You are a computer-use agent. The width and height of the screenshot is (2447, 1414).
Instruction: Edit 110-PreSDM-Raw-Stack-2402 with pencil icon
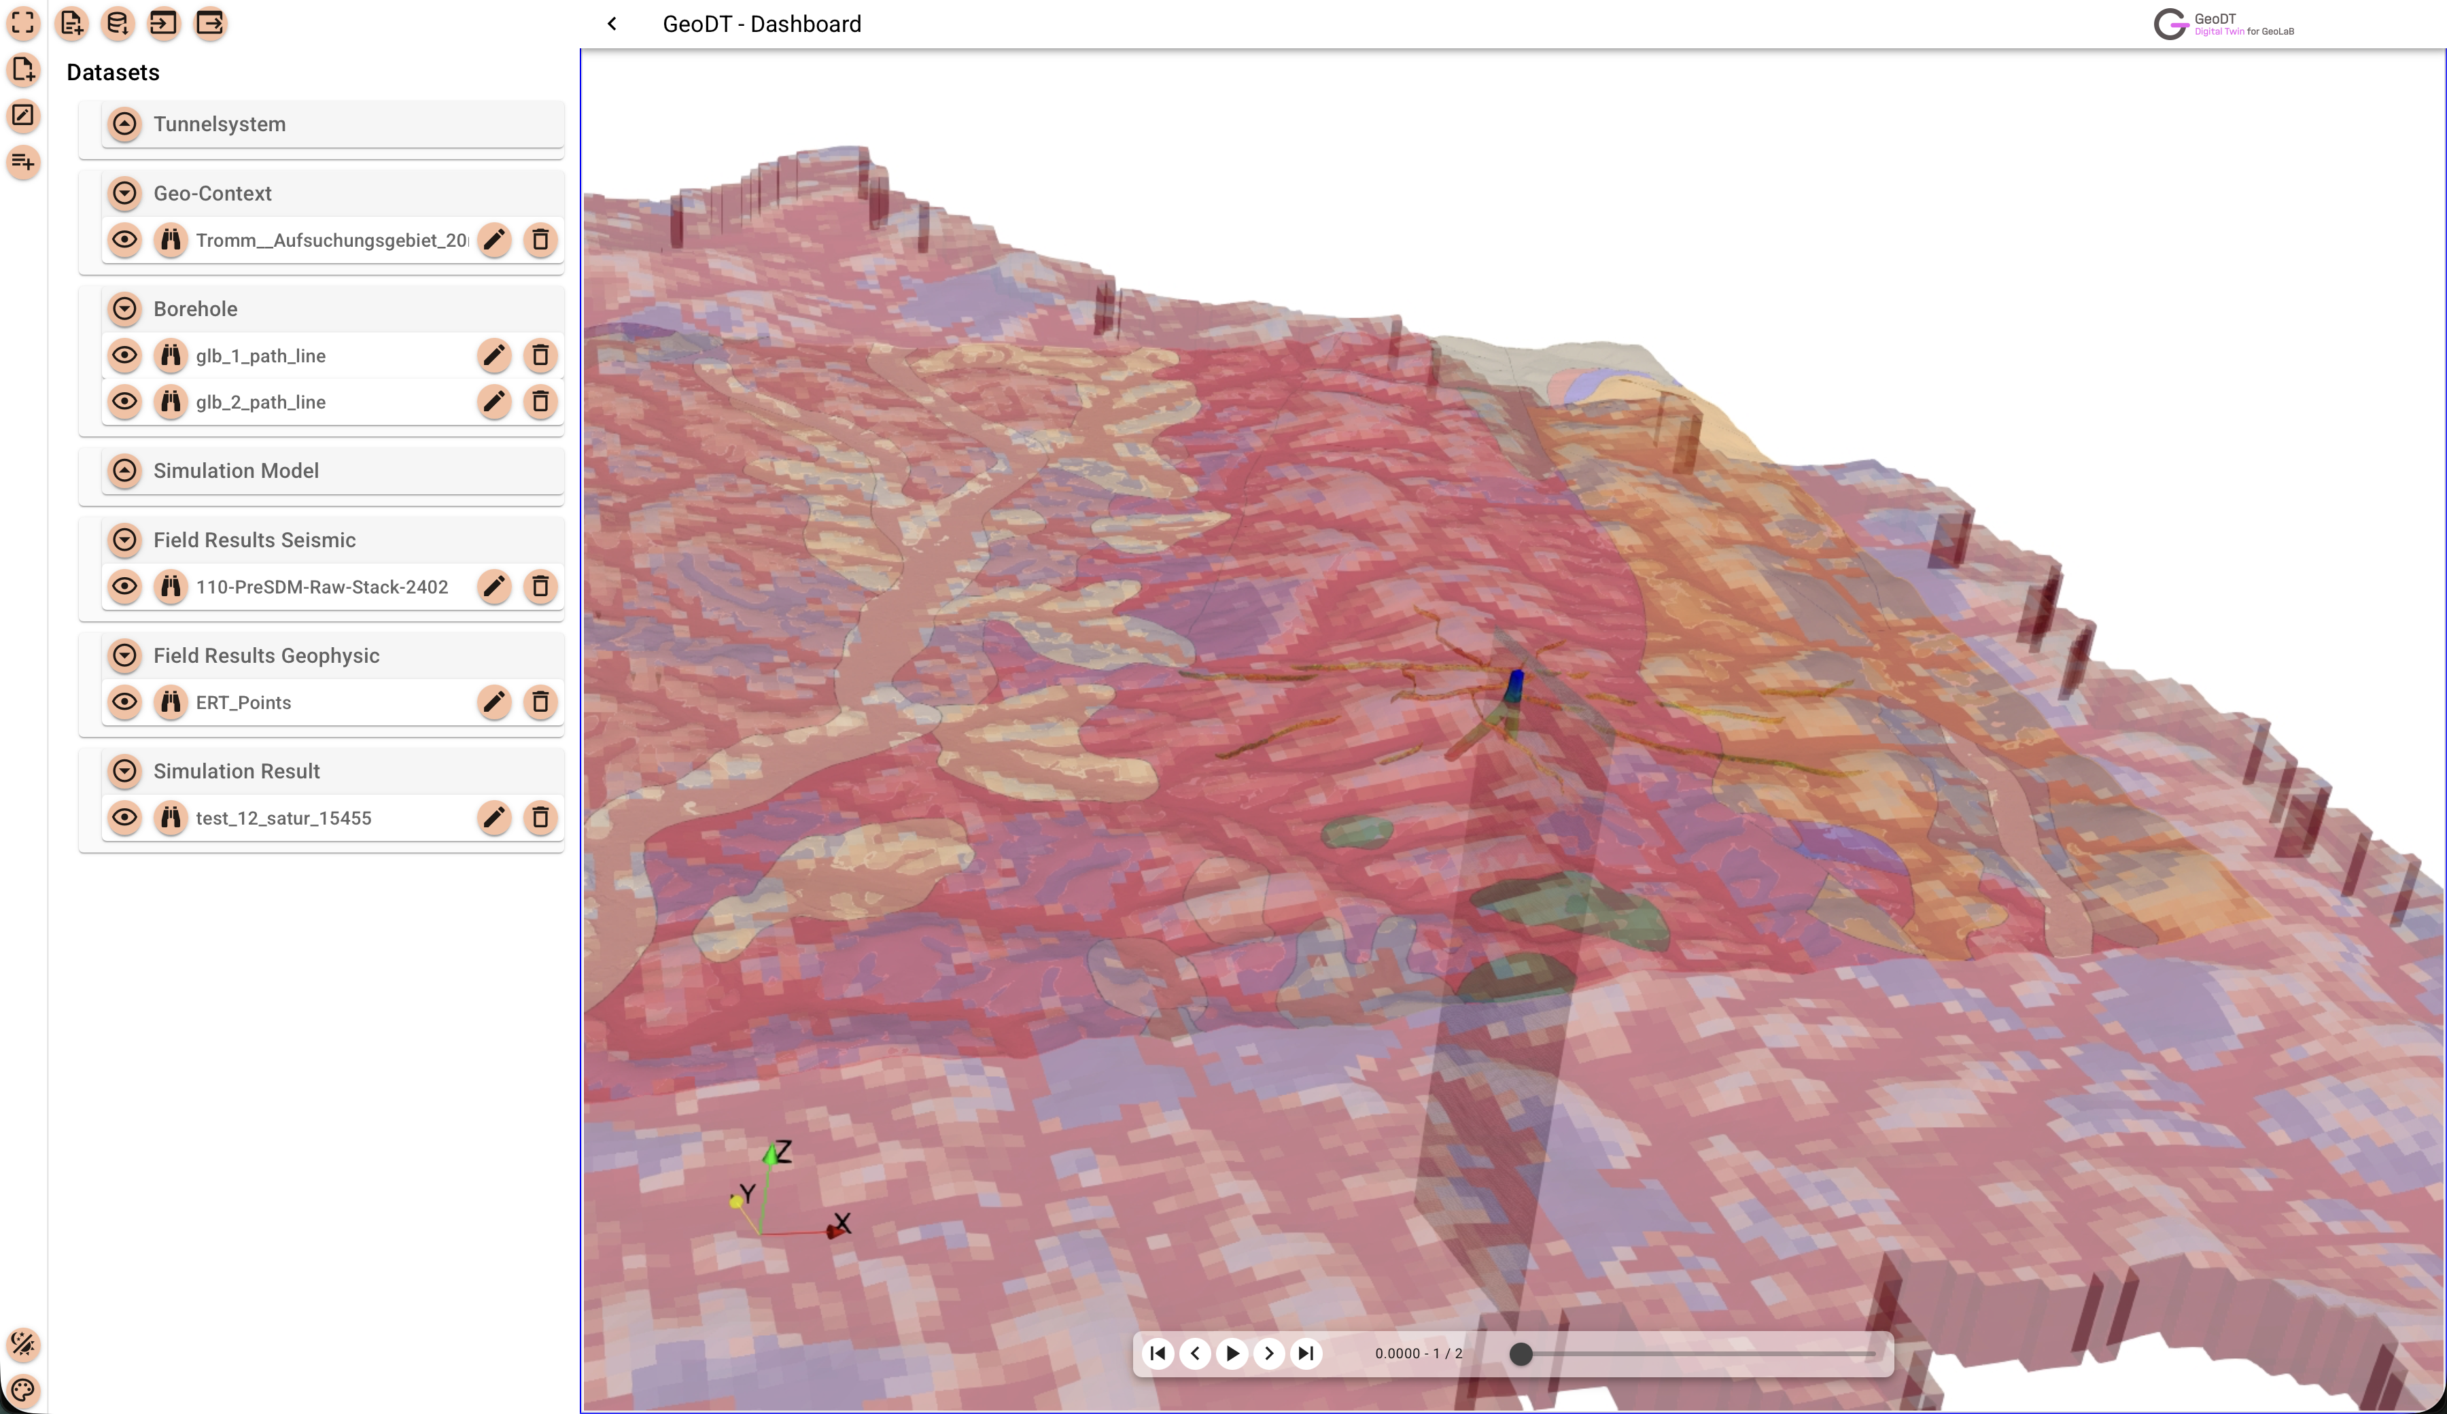point(494,587)
